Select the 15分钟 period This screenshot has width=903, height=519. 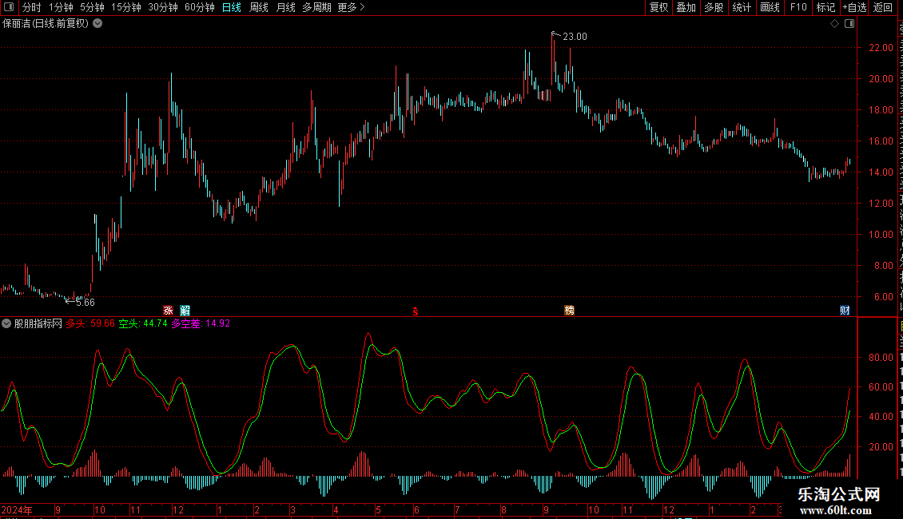(x=126, y=7)
